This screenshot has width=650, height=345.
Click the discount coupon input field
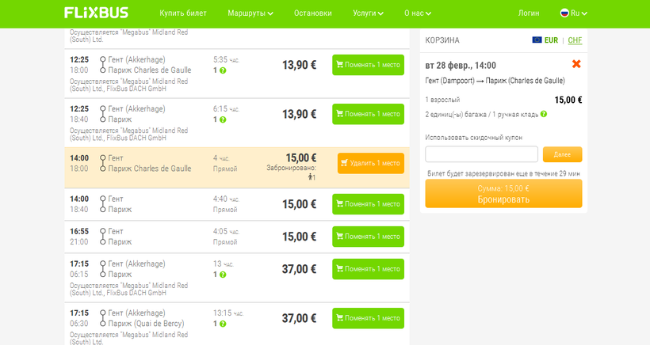[x=481, y=154]
